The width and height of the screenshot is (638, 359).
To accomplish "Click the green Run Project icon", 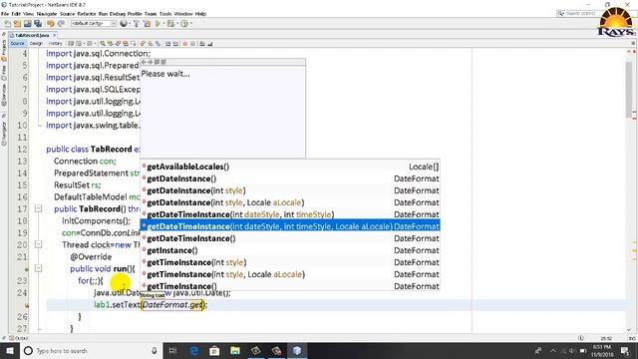I will point(158,24).
